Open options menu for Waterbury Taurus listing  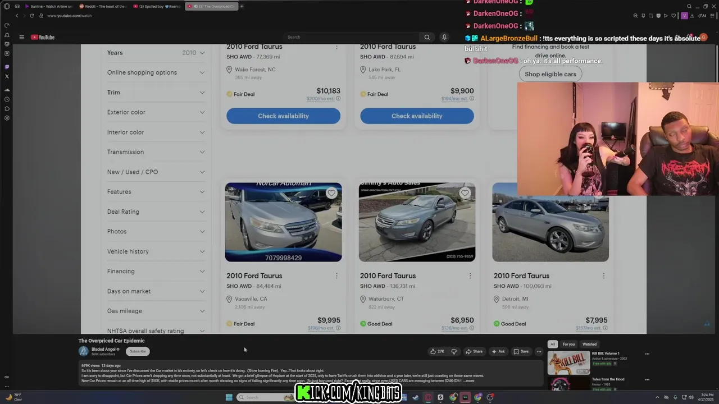pos(470,276)
